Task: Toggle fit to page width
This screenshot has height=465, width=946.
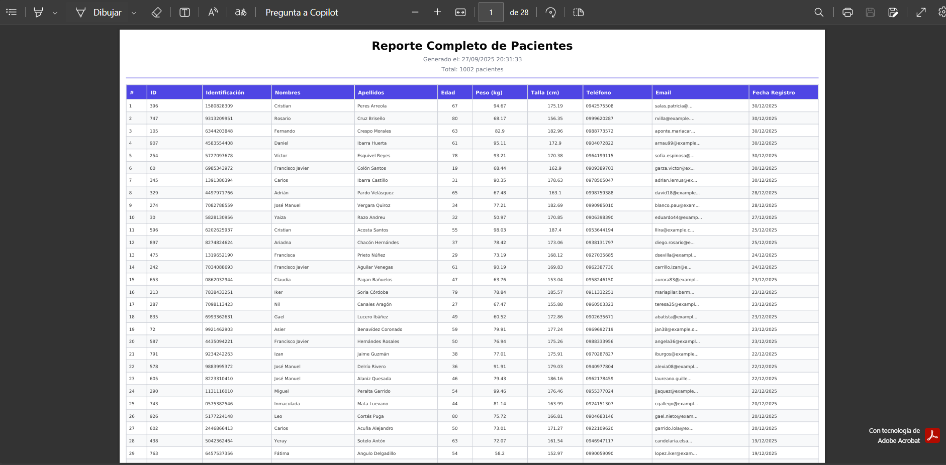Action: click(x=460, y=13)
